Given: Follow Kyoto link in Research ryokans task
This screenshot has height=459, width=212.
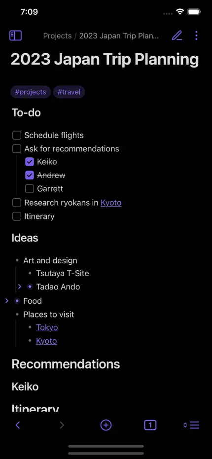Looking at the screenshot, I should click(x=111, y=203).
